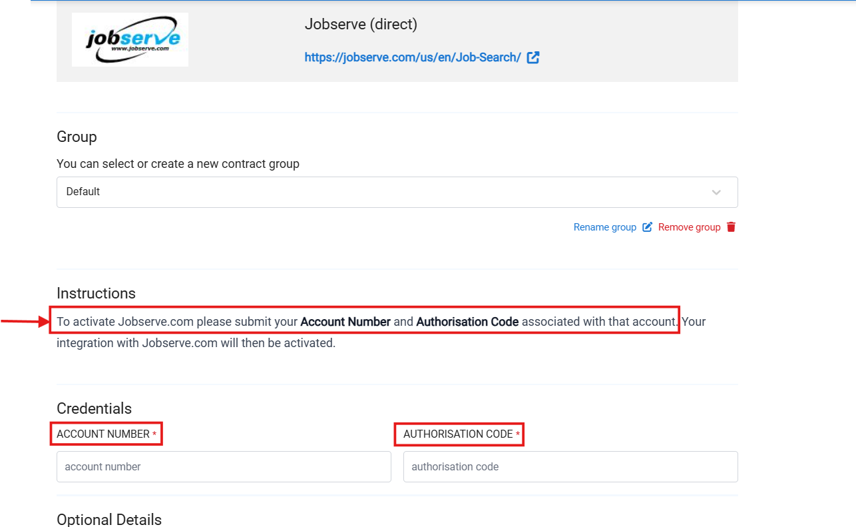856x527 pixels.
Task: Click the Jobserve (direct) title text
Action: pos(361,25)
